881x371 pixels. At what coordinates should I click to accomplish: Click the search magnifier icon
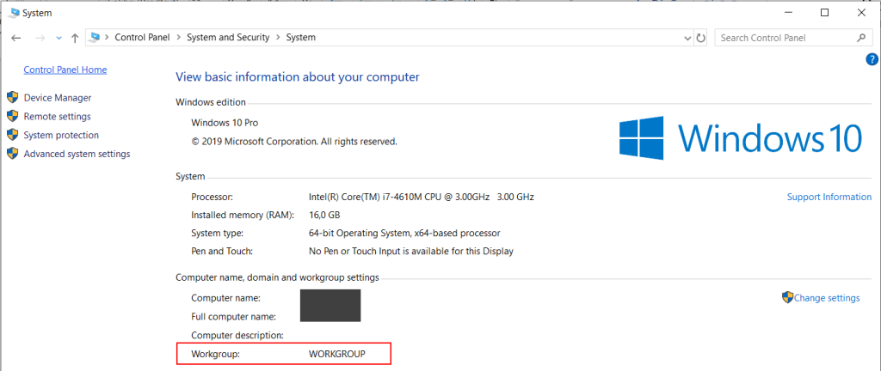click(860, 38)
